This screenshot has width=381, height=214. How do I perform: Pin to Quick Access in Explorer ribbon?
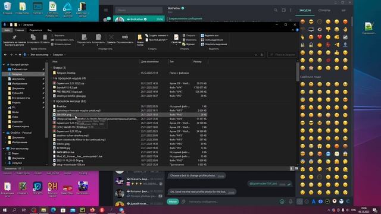coord(14,40)
